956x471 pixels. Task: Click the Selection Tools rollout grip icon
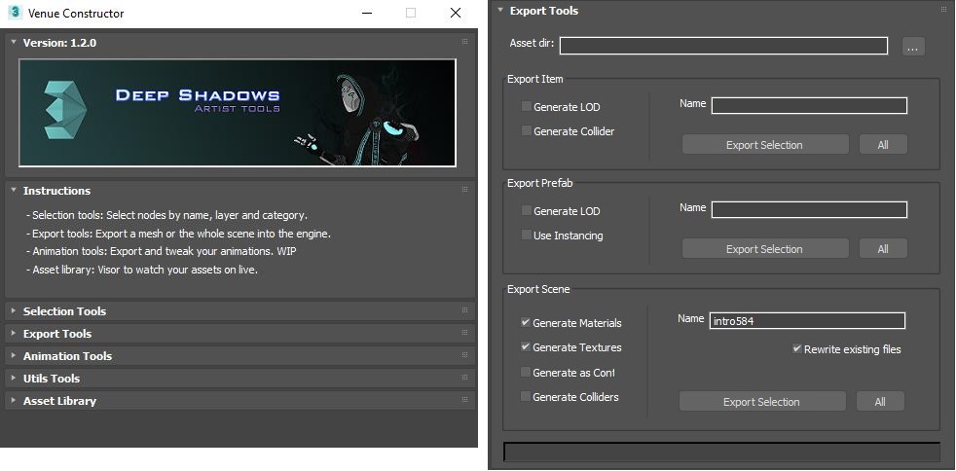coord(464,310)
